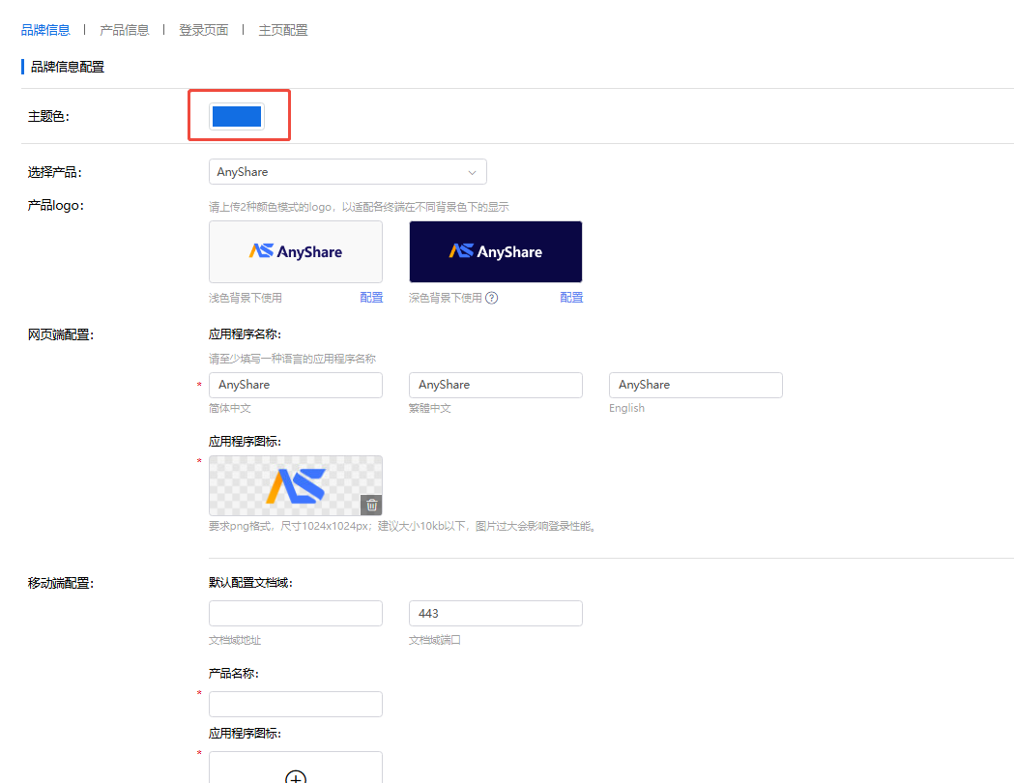Select the dark background AnyShare logo thumbnail
The height and width of the screenshot is (783, 1014).
pos(496,251)
